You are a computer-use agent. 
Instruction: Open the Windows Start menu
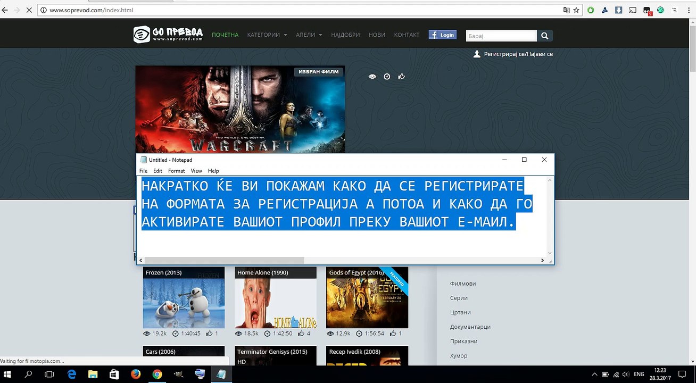click(x=9, y=374)
